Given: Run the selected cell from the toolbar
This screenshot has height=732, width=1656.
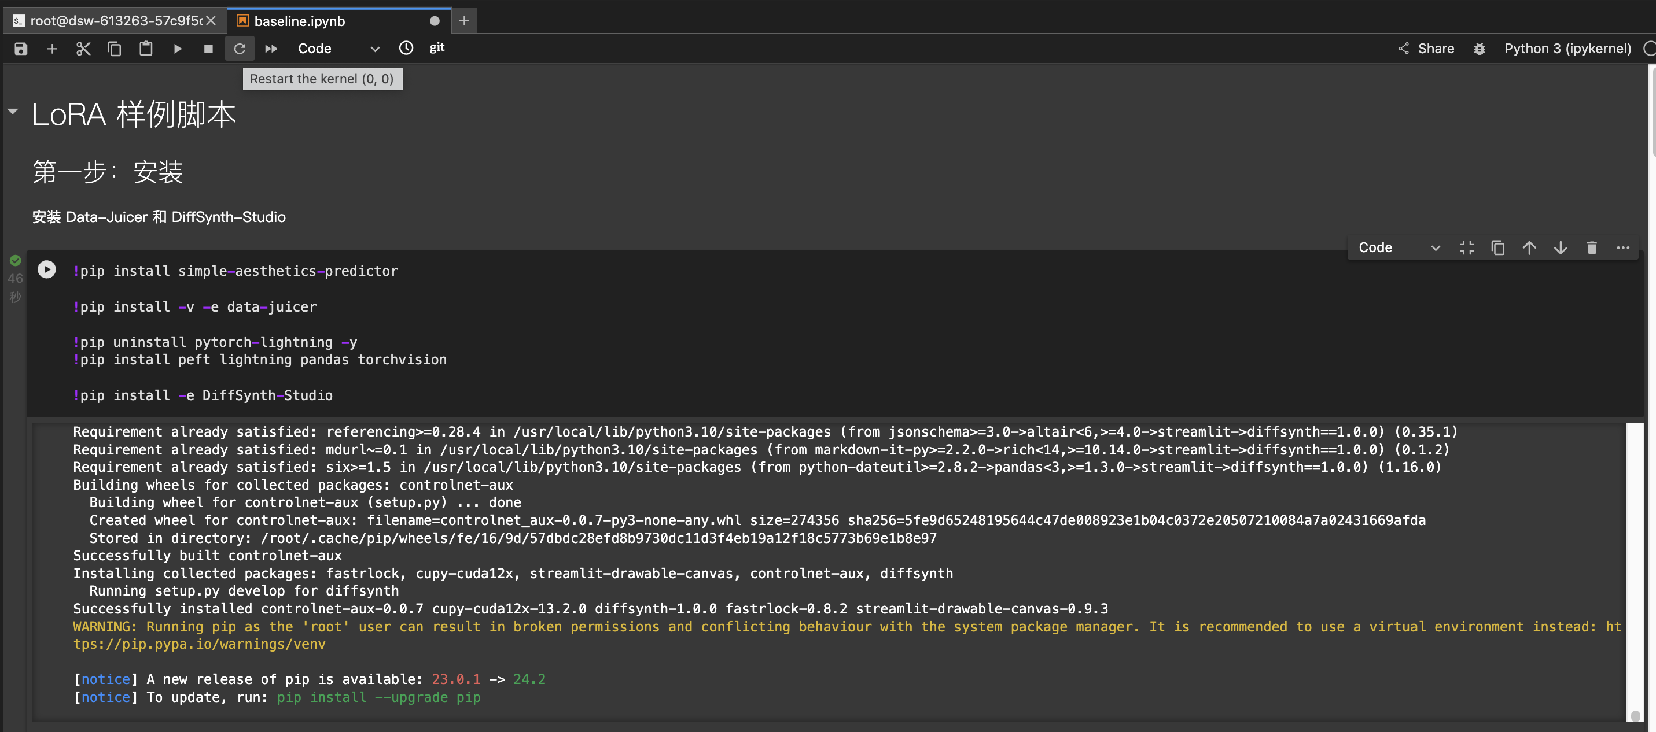Looking at the screenshot, I should 178,49.
